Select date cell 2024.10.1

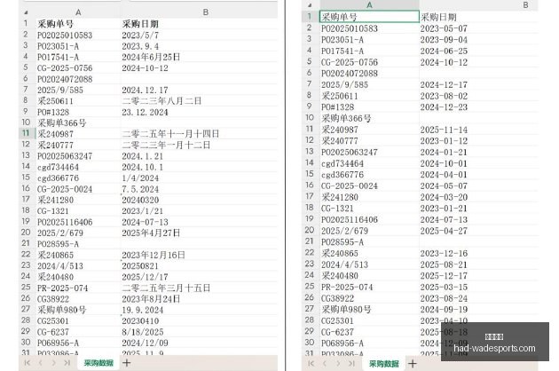[x=142, y=167]
